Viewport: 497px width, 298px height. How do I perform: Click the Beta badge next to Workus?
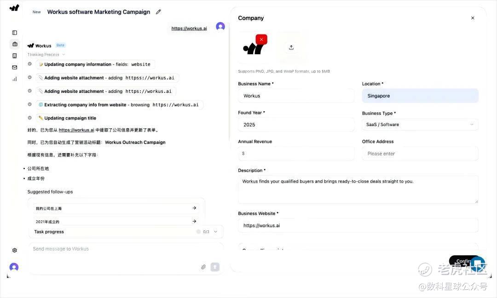tap(60, 45)
